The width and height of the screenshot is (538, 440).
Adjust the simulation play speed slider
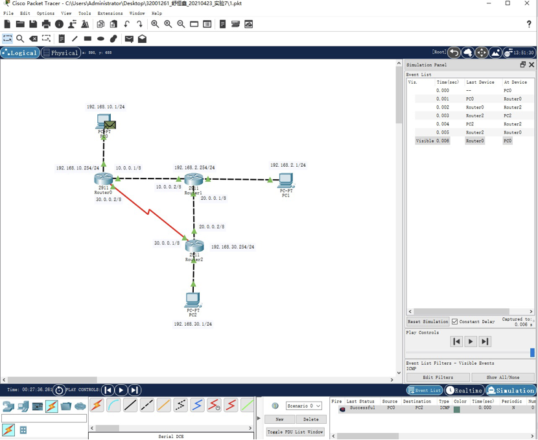532,352
